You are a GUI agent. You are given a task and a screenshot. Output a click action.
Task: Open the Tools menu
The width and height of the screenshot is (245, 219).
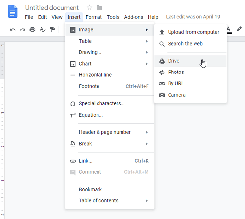(113, 17)
